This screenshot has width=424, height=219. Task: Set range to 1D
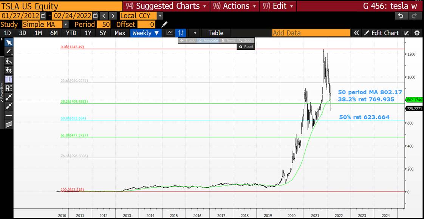(x=8, y=33)
